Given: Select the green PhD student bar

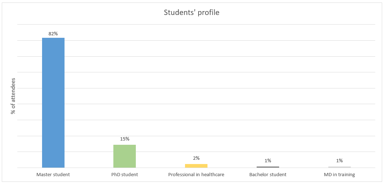Looking at the screenshot, I should [x=124, y=156].
